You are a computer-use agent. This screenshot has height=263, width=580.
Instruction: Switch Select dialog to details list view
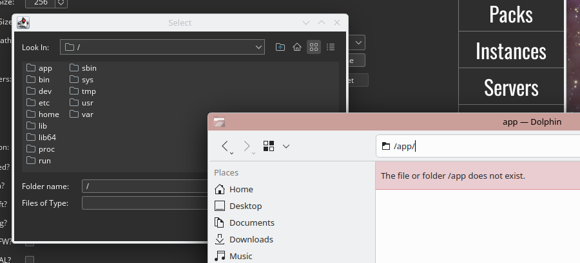[x=331, y=47]
